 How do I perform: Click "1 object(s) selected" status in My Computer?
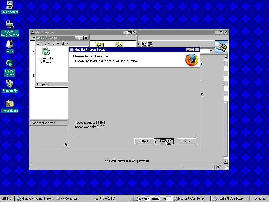tap(43, 123)
